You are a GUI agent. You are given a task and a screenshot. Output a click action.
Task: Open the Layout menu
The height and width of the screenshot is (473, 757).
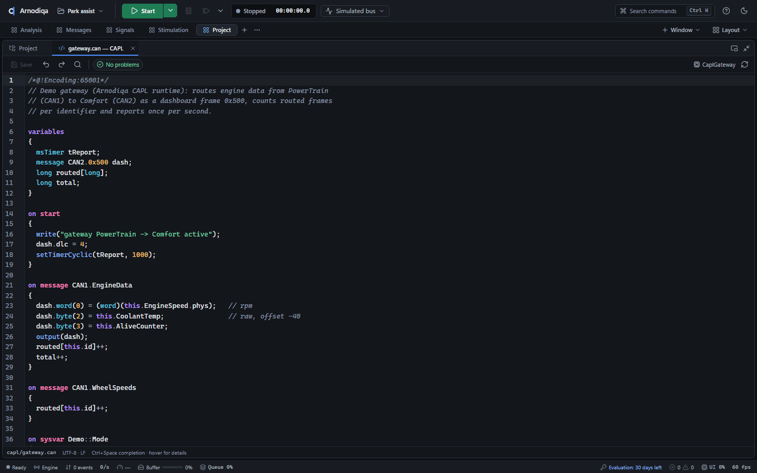point(730,30)
